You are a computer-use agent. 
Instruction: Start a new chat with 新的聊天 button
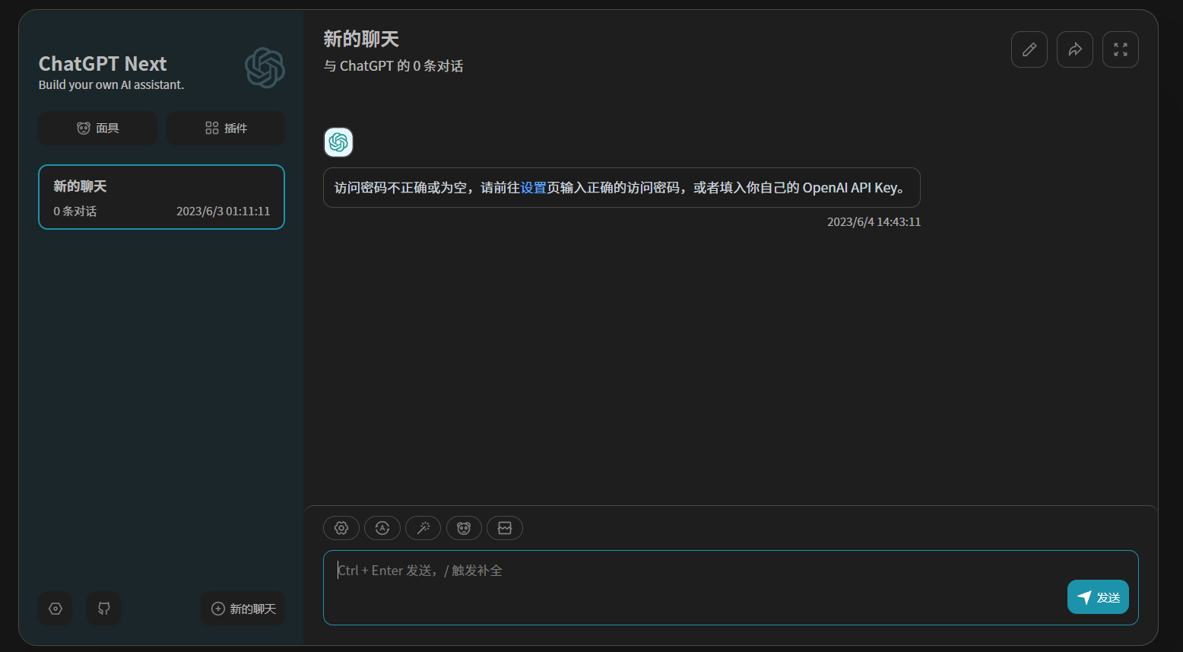(x=243, y=609)
